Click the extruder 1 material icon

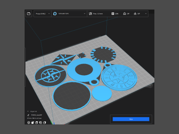(x=55, y=14)
